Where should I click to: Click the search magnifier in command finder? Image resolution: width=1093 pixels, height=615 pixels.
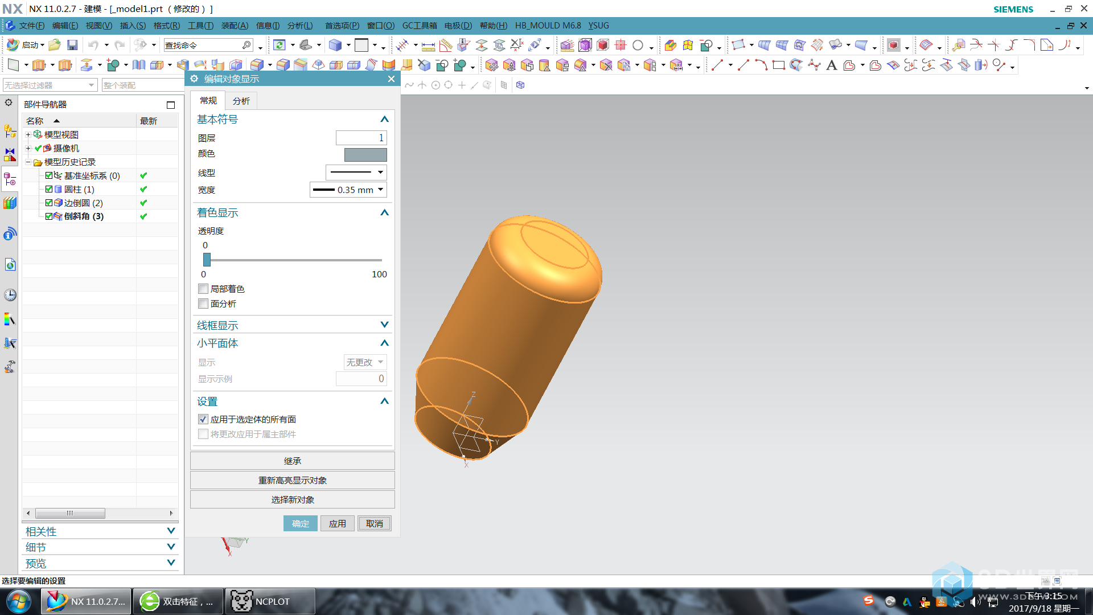[246, 45]
